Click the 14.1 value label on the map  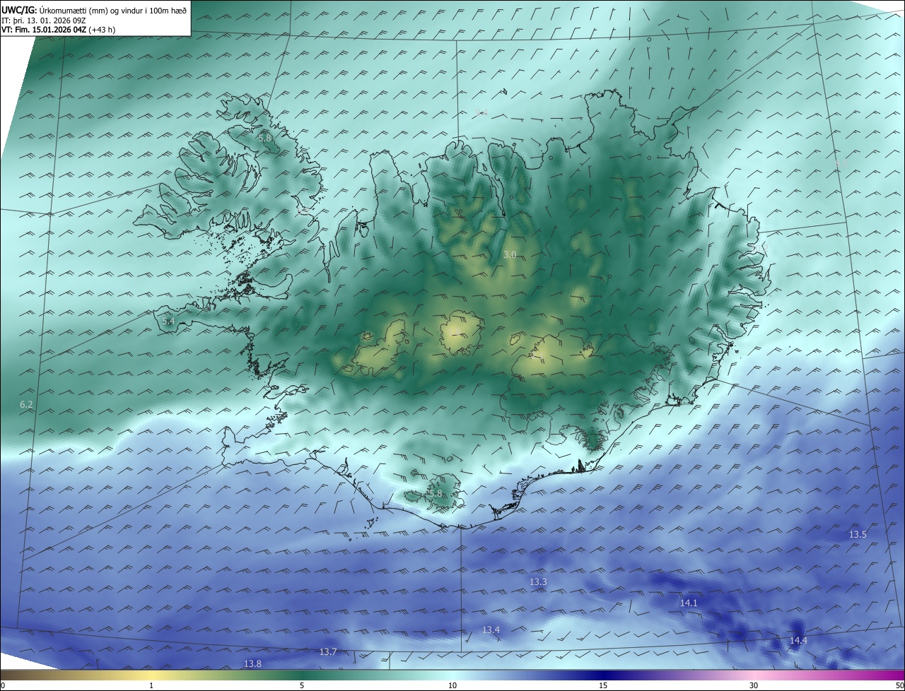(689, 603)
